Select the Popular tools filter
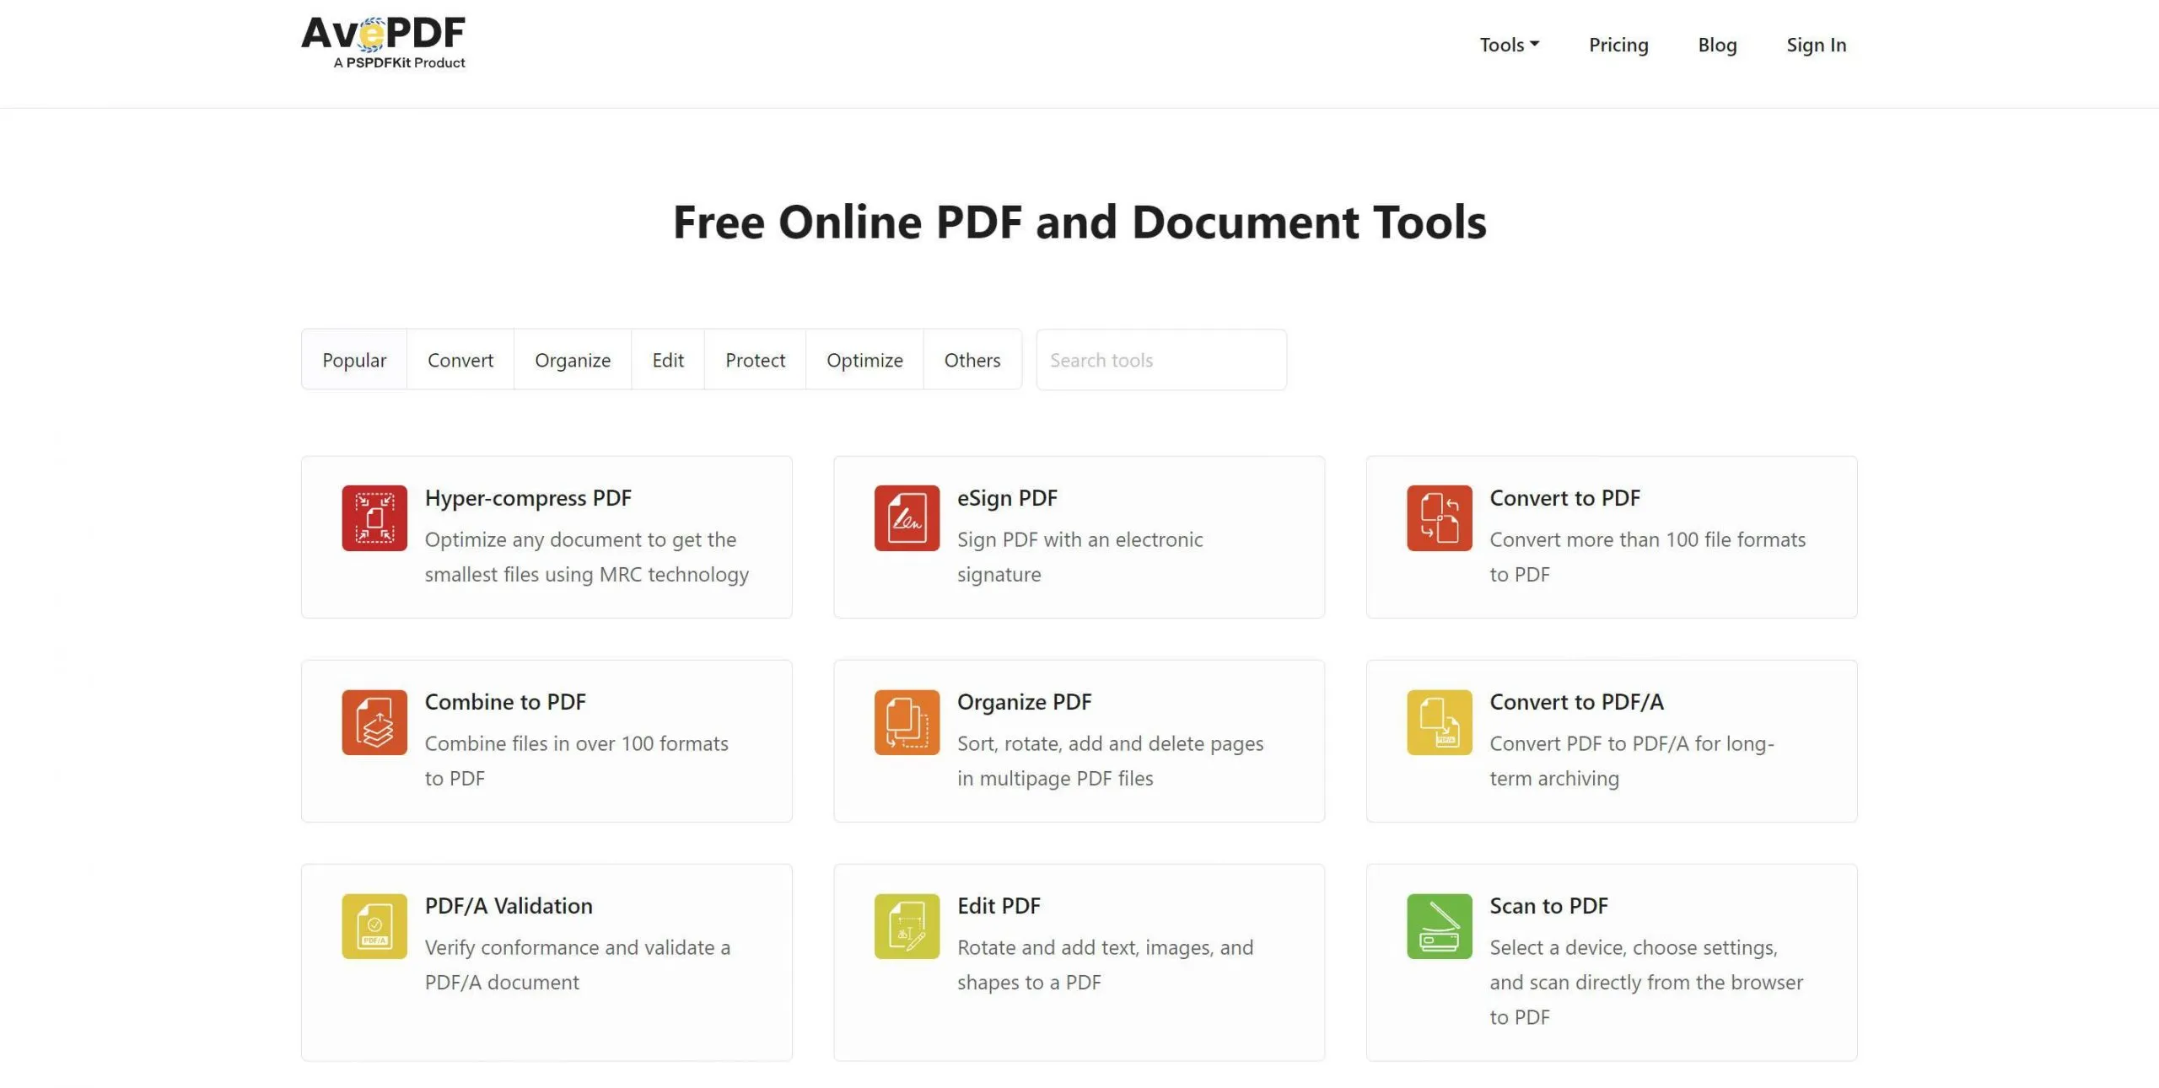This screenshot has width=2159, height=1088. [353, 359]
